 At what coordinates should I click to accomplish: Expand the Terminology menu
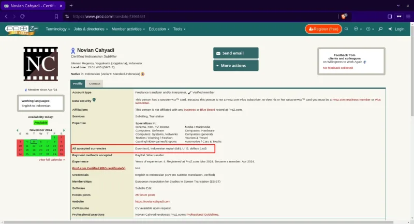pos(57,29)
